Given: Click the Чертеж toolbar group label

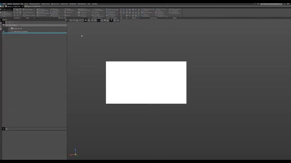Looking at the screenshot, I should pos(175,18).
